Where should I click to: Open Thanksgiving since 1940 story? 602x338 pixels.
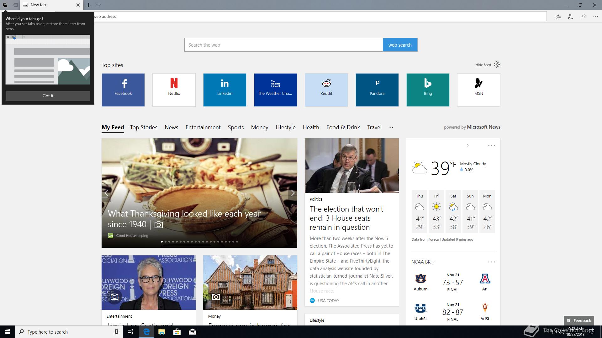(184, 219)
